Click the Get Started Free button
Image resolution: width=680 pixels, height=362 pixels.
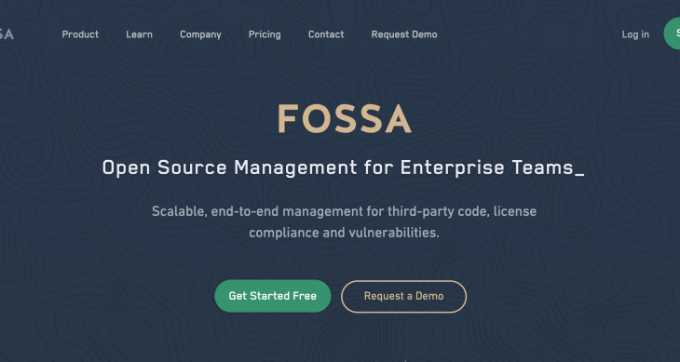(x=273, y=296)
